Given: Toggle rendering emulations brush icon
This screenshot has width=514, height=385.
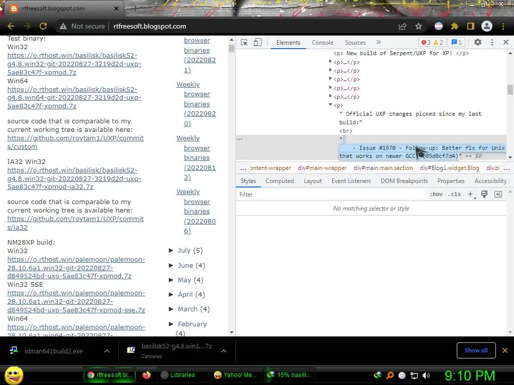Looking at the screenshot, I should 484,194.
